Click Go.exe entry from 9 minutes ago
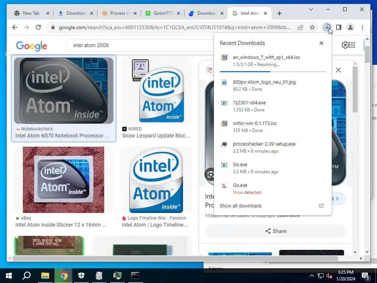Viewport: 377px width, 283px height. tap(272, 168)
